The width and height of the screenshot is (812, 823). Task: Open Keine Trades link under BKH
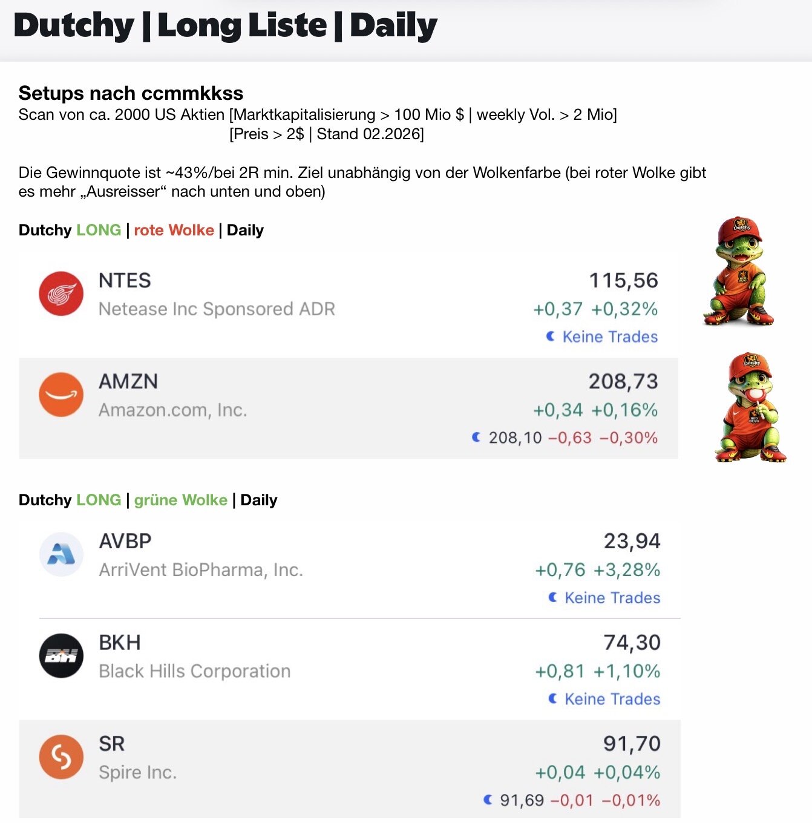612,699
